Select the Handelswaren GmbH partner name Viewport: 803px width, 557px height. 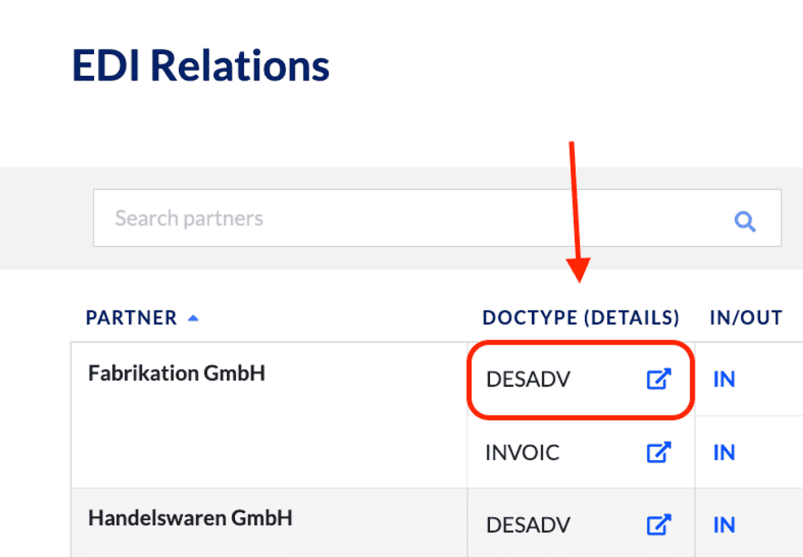[x=190, y=517]
